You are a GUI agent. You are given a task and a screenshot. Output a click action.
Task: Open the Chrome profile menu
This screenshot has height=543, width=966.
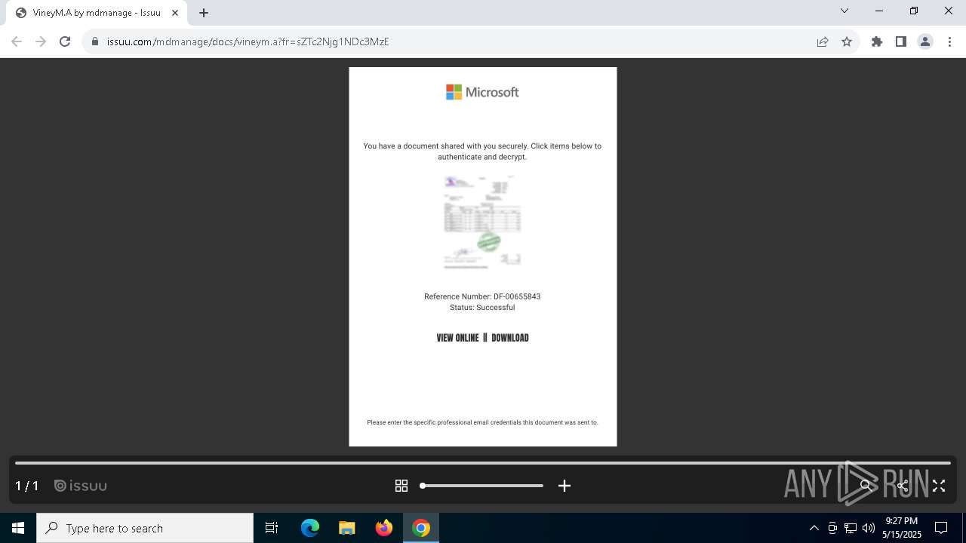coord(925,41)
